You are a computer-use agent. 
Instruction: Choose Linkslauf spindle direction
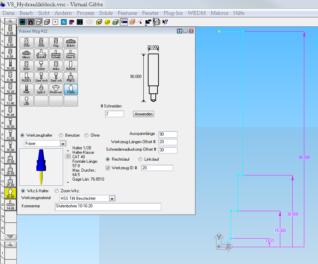click(x=140, y=159)
